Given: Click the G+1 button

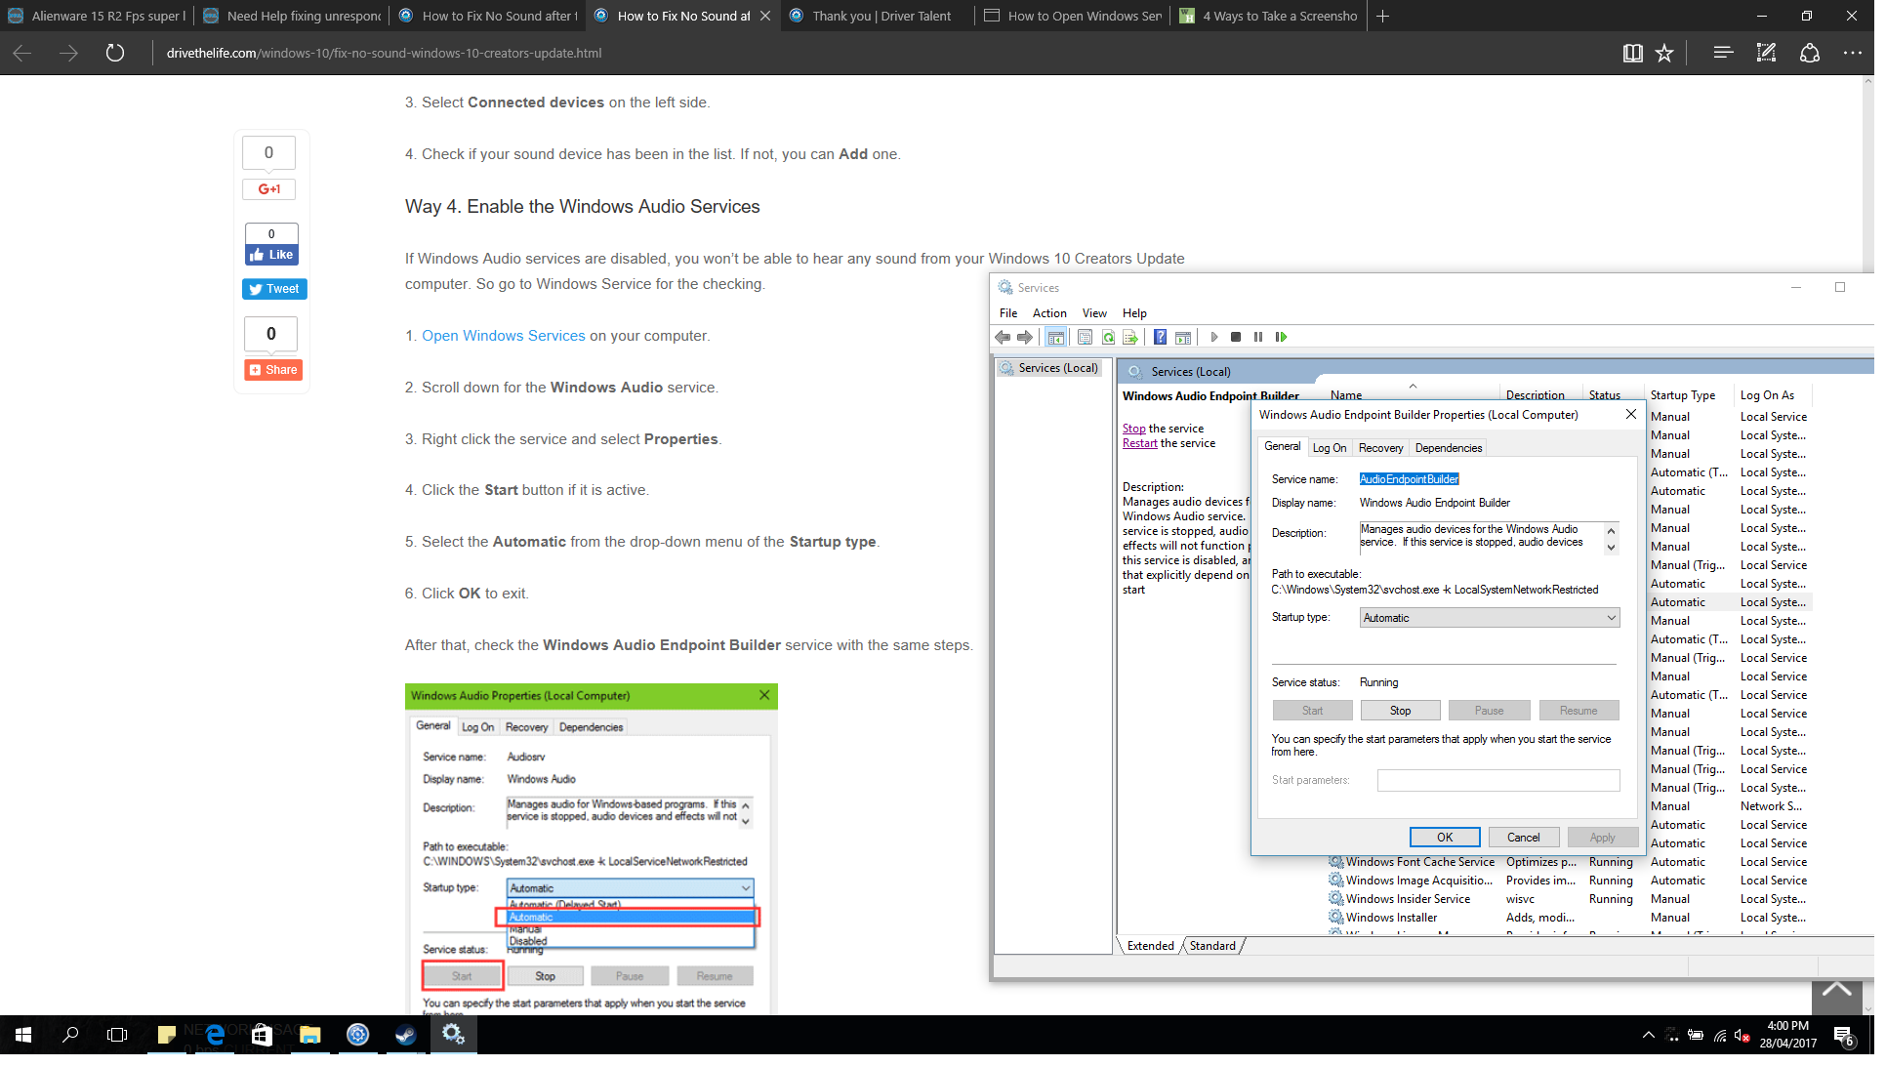Looking at the screenshot, I should pos(270,190).
